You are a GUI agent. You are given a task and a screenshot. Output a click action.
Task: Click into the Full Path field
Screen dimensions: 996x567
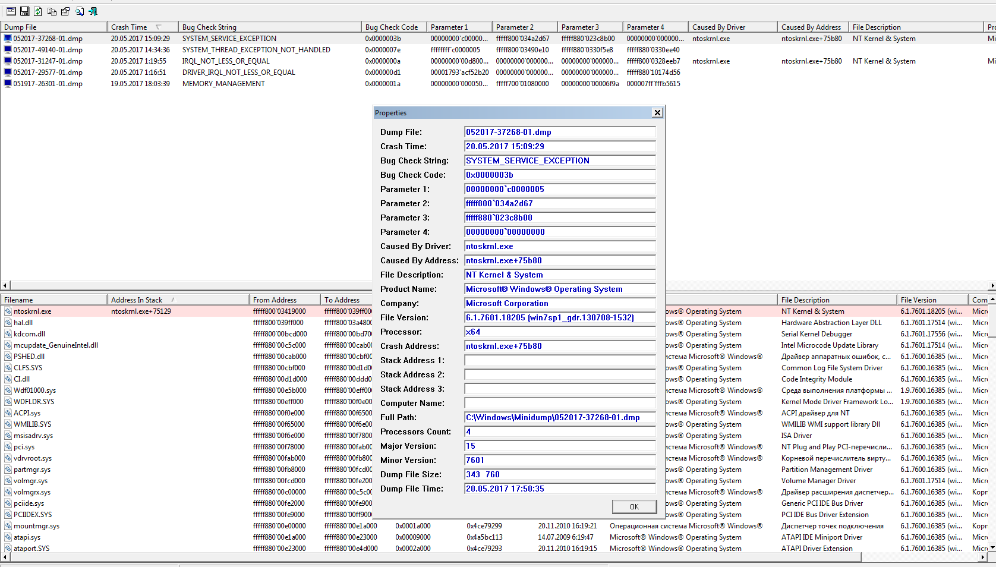[559, 418]
